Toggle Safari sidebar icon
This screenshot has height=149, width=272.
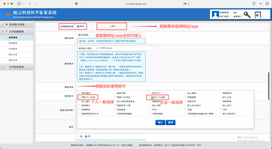pos(19,4)
